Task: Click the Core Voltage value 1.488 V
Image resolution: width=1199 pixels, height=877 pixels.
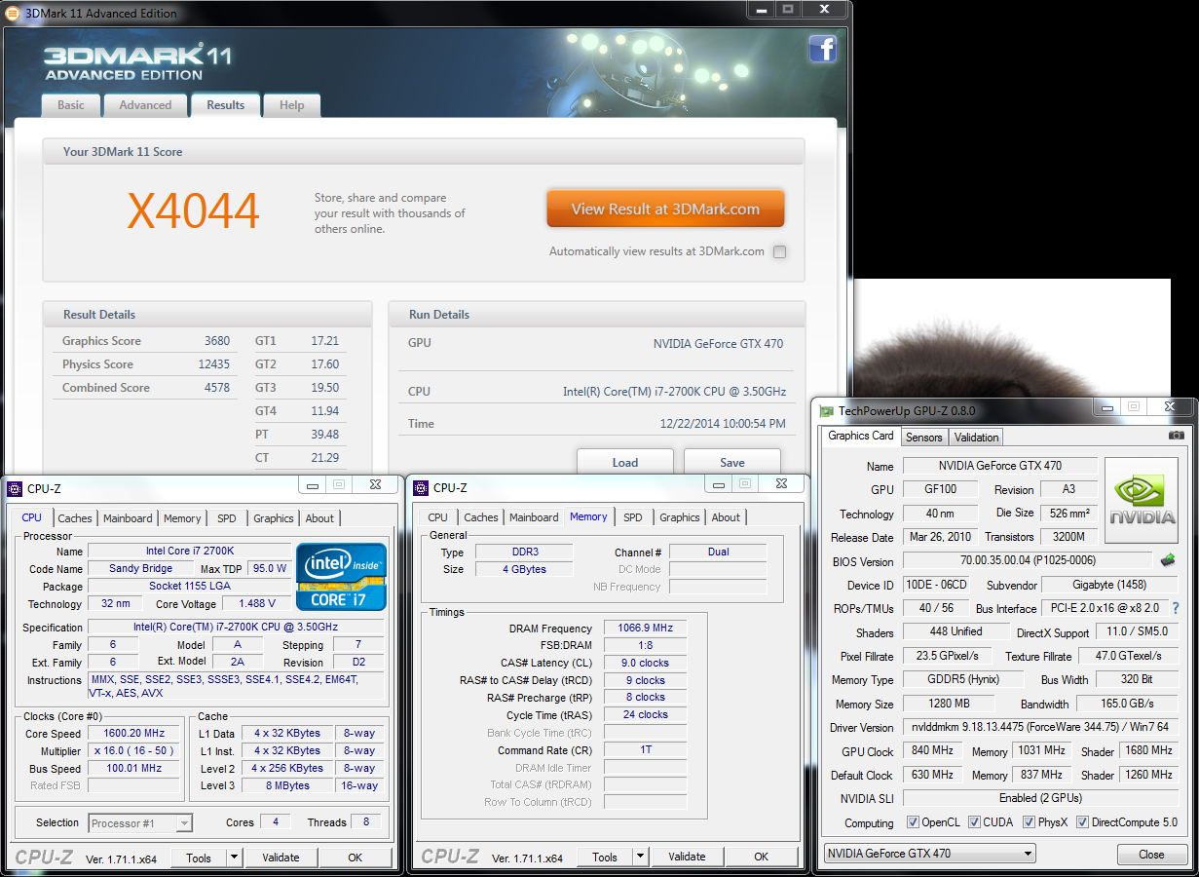Action: tap(257, 604)
